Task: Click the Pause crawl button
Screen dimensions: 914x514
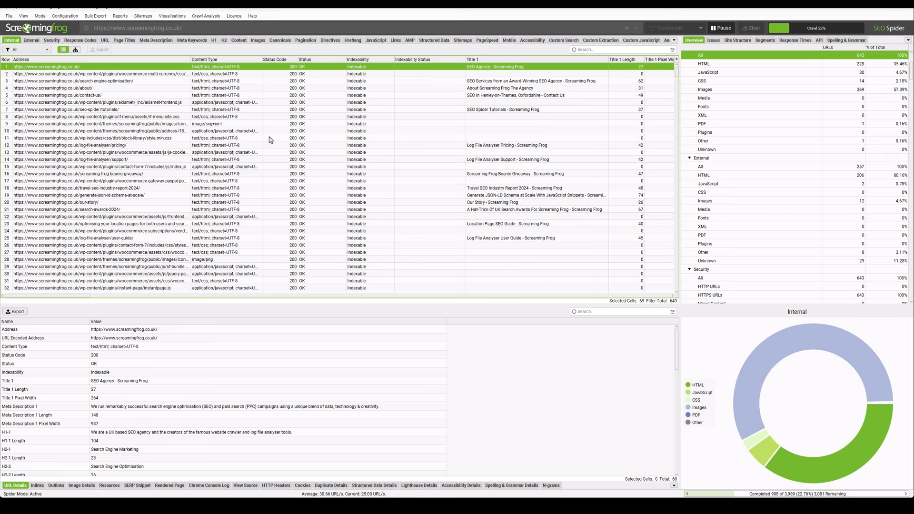Action: click(x=721, y=28)
